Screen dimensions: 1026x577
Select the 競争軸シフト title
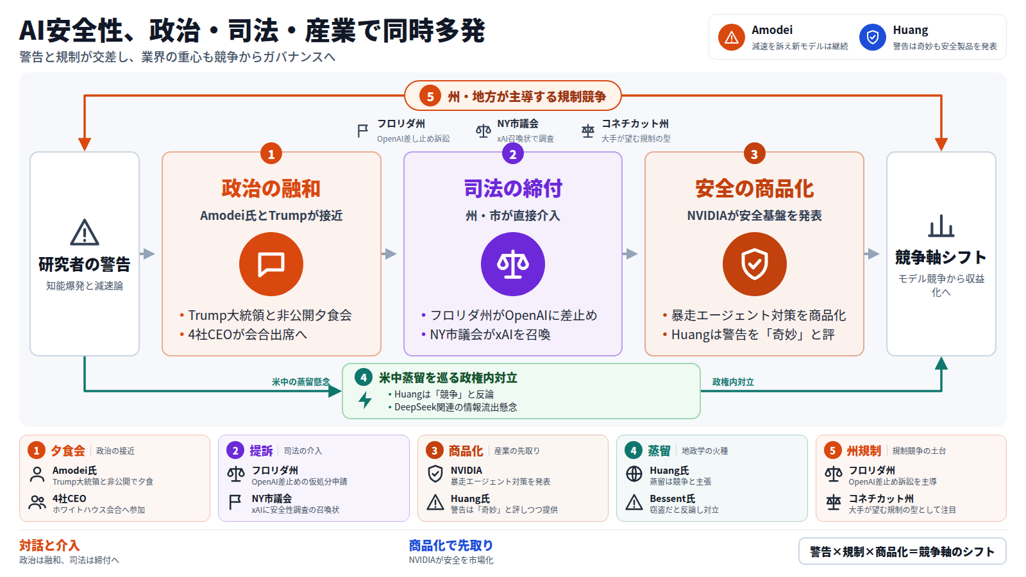941,258
